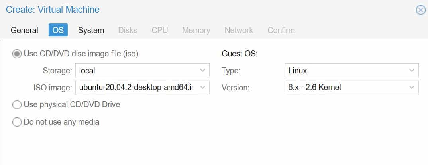This screenshot has height=165, width=428.
Task: Choose Do not use any media
Action: click(x=17, y=122)
